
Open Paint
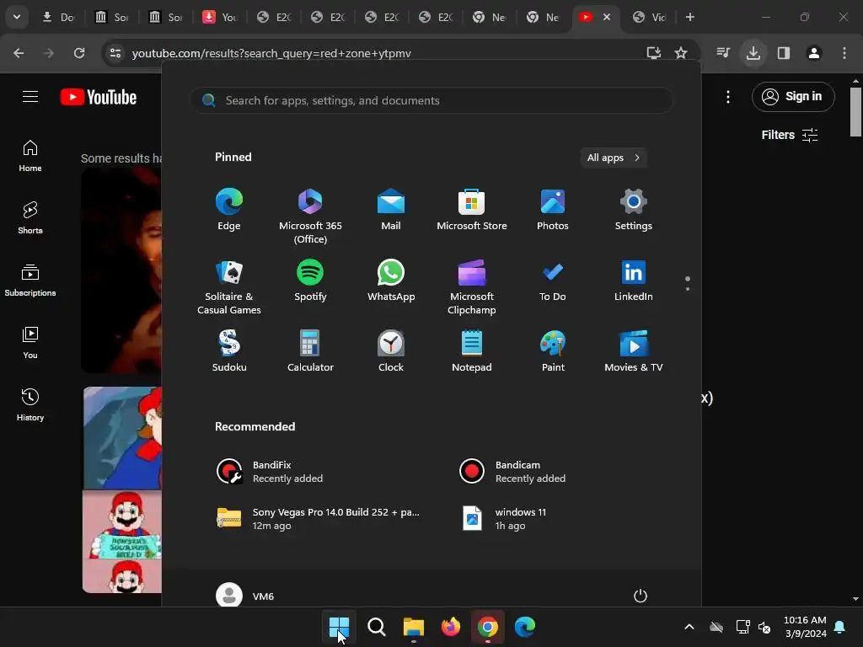pos(553,351)
